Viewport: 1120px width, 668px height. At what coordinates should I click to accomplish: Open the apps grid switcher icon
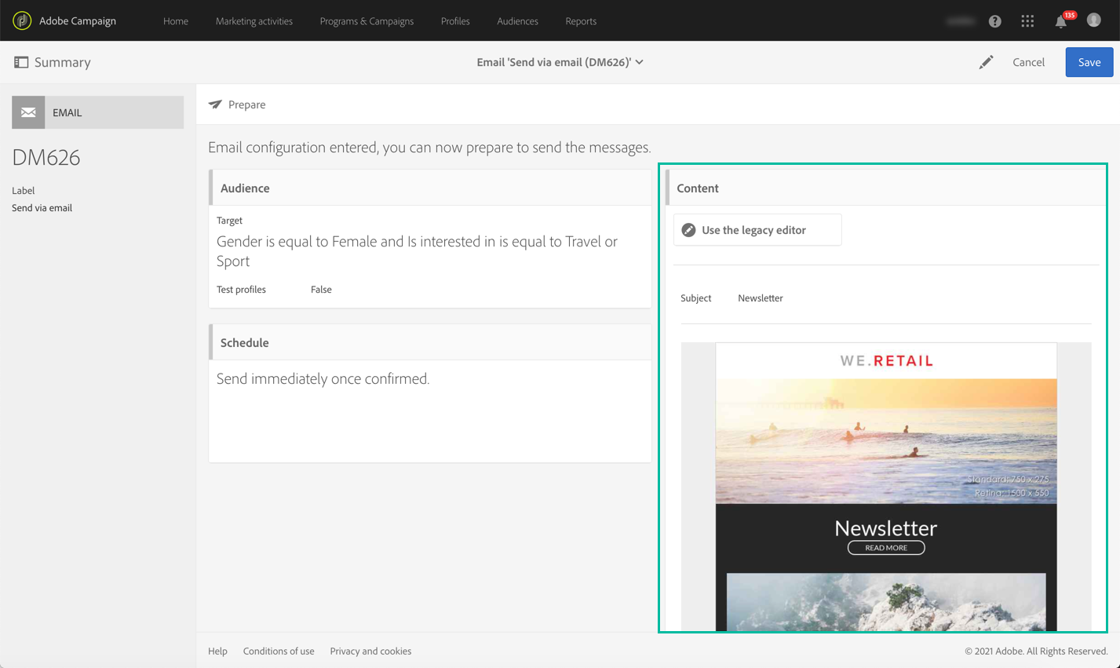[1027, 21]
